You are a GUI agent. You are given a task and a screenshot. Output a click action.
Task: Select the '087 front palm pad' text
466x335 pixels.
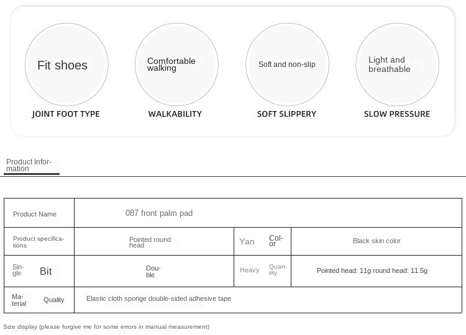[159, 213]
